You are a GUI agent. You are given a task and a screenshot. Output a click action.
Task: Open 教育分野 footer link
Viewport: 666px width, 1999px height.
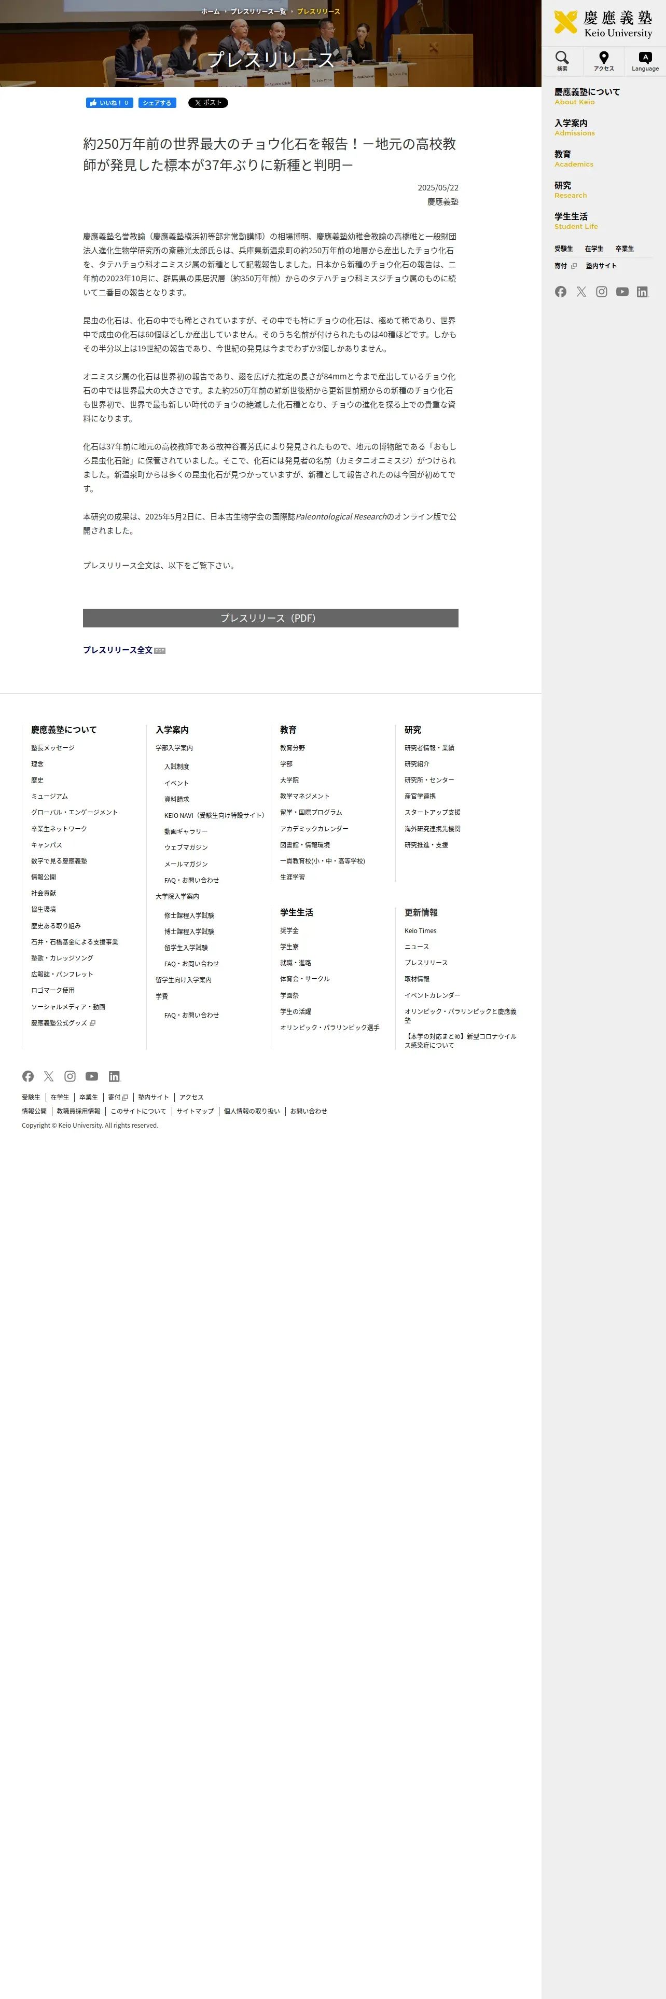293,748
